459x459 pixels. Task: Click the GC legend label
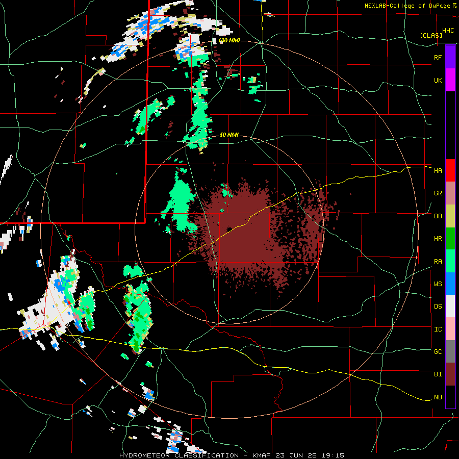tap(438, 351)
